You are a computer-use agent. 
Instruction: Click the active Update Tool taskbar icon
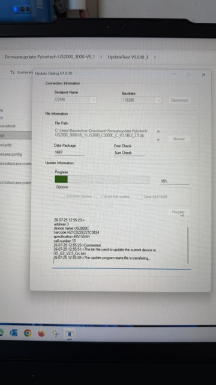[70, 334]
